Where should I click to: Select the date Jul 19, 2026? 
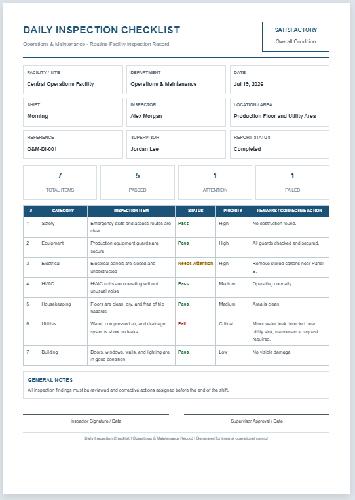(248, 84)
